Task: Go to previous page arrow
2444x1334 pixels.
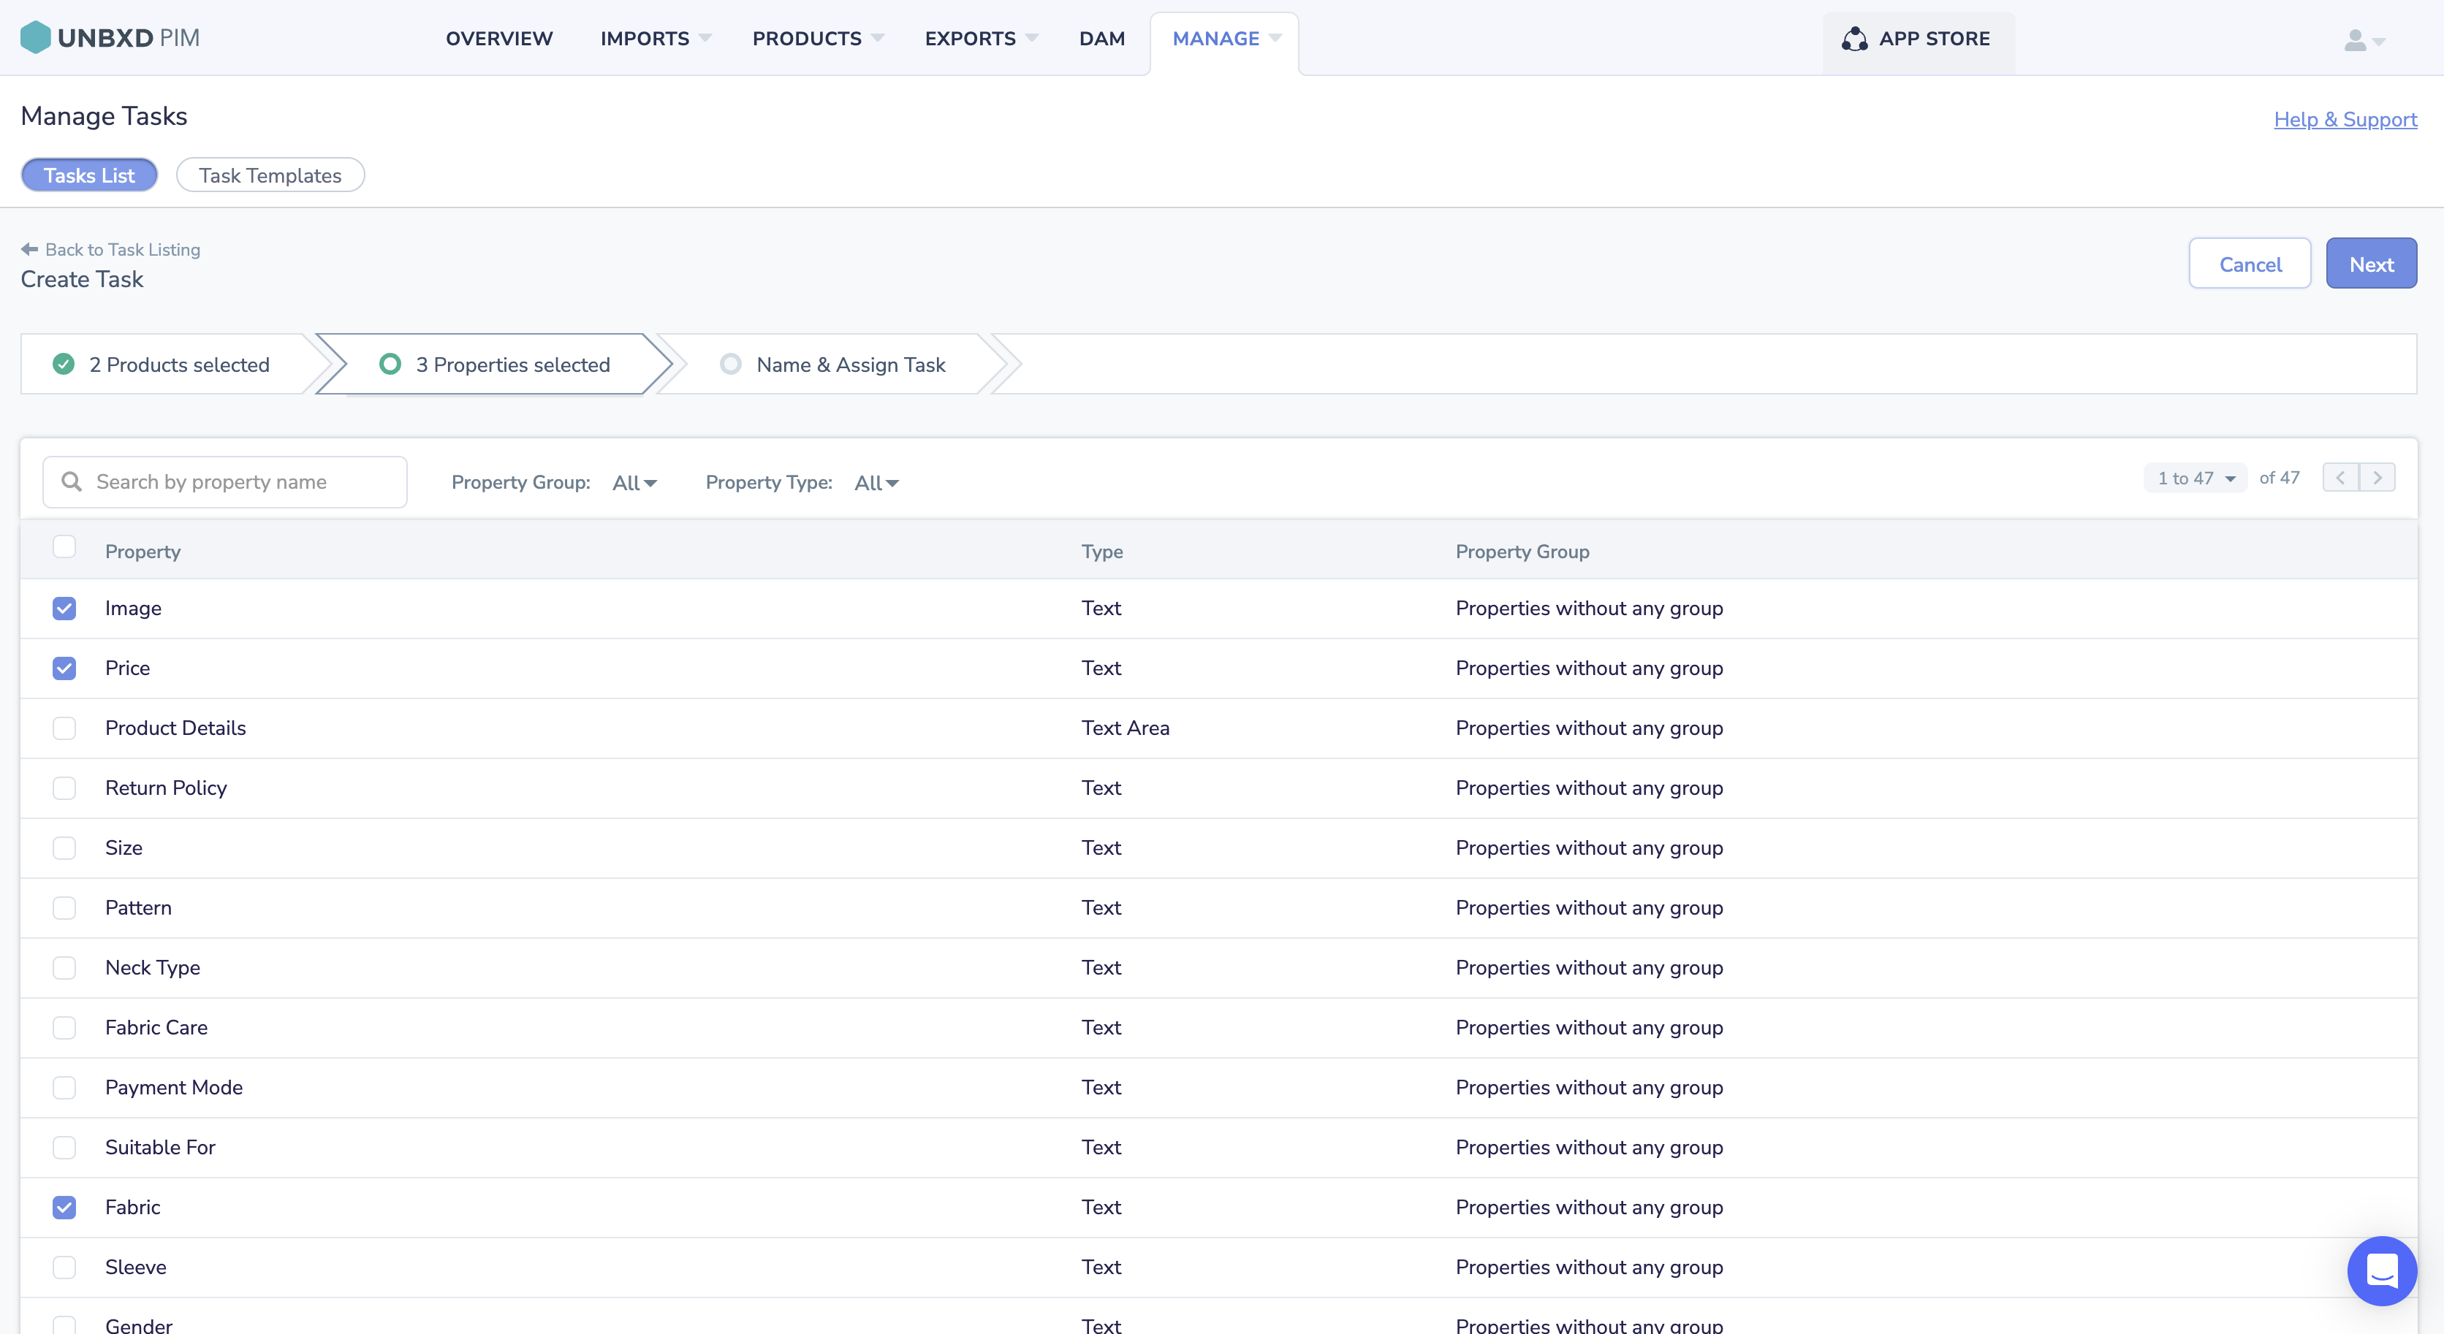Action: pyautogui.click(x=2341, y=478)
